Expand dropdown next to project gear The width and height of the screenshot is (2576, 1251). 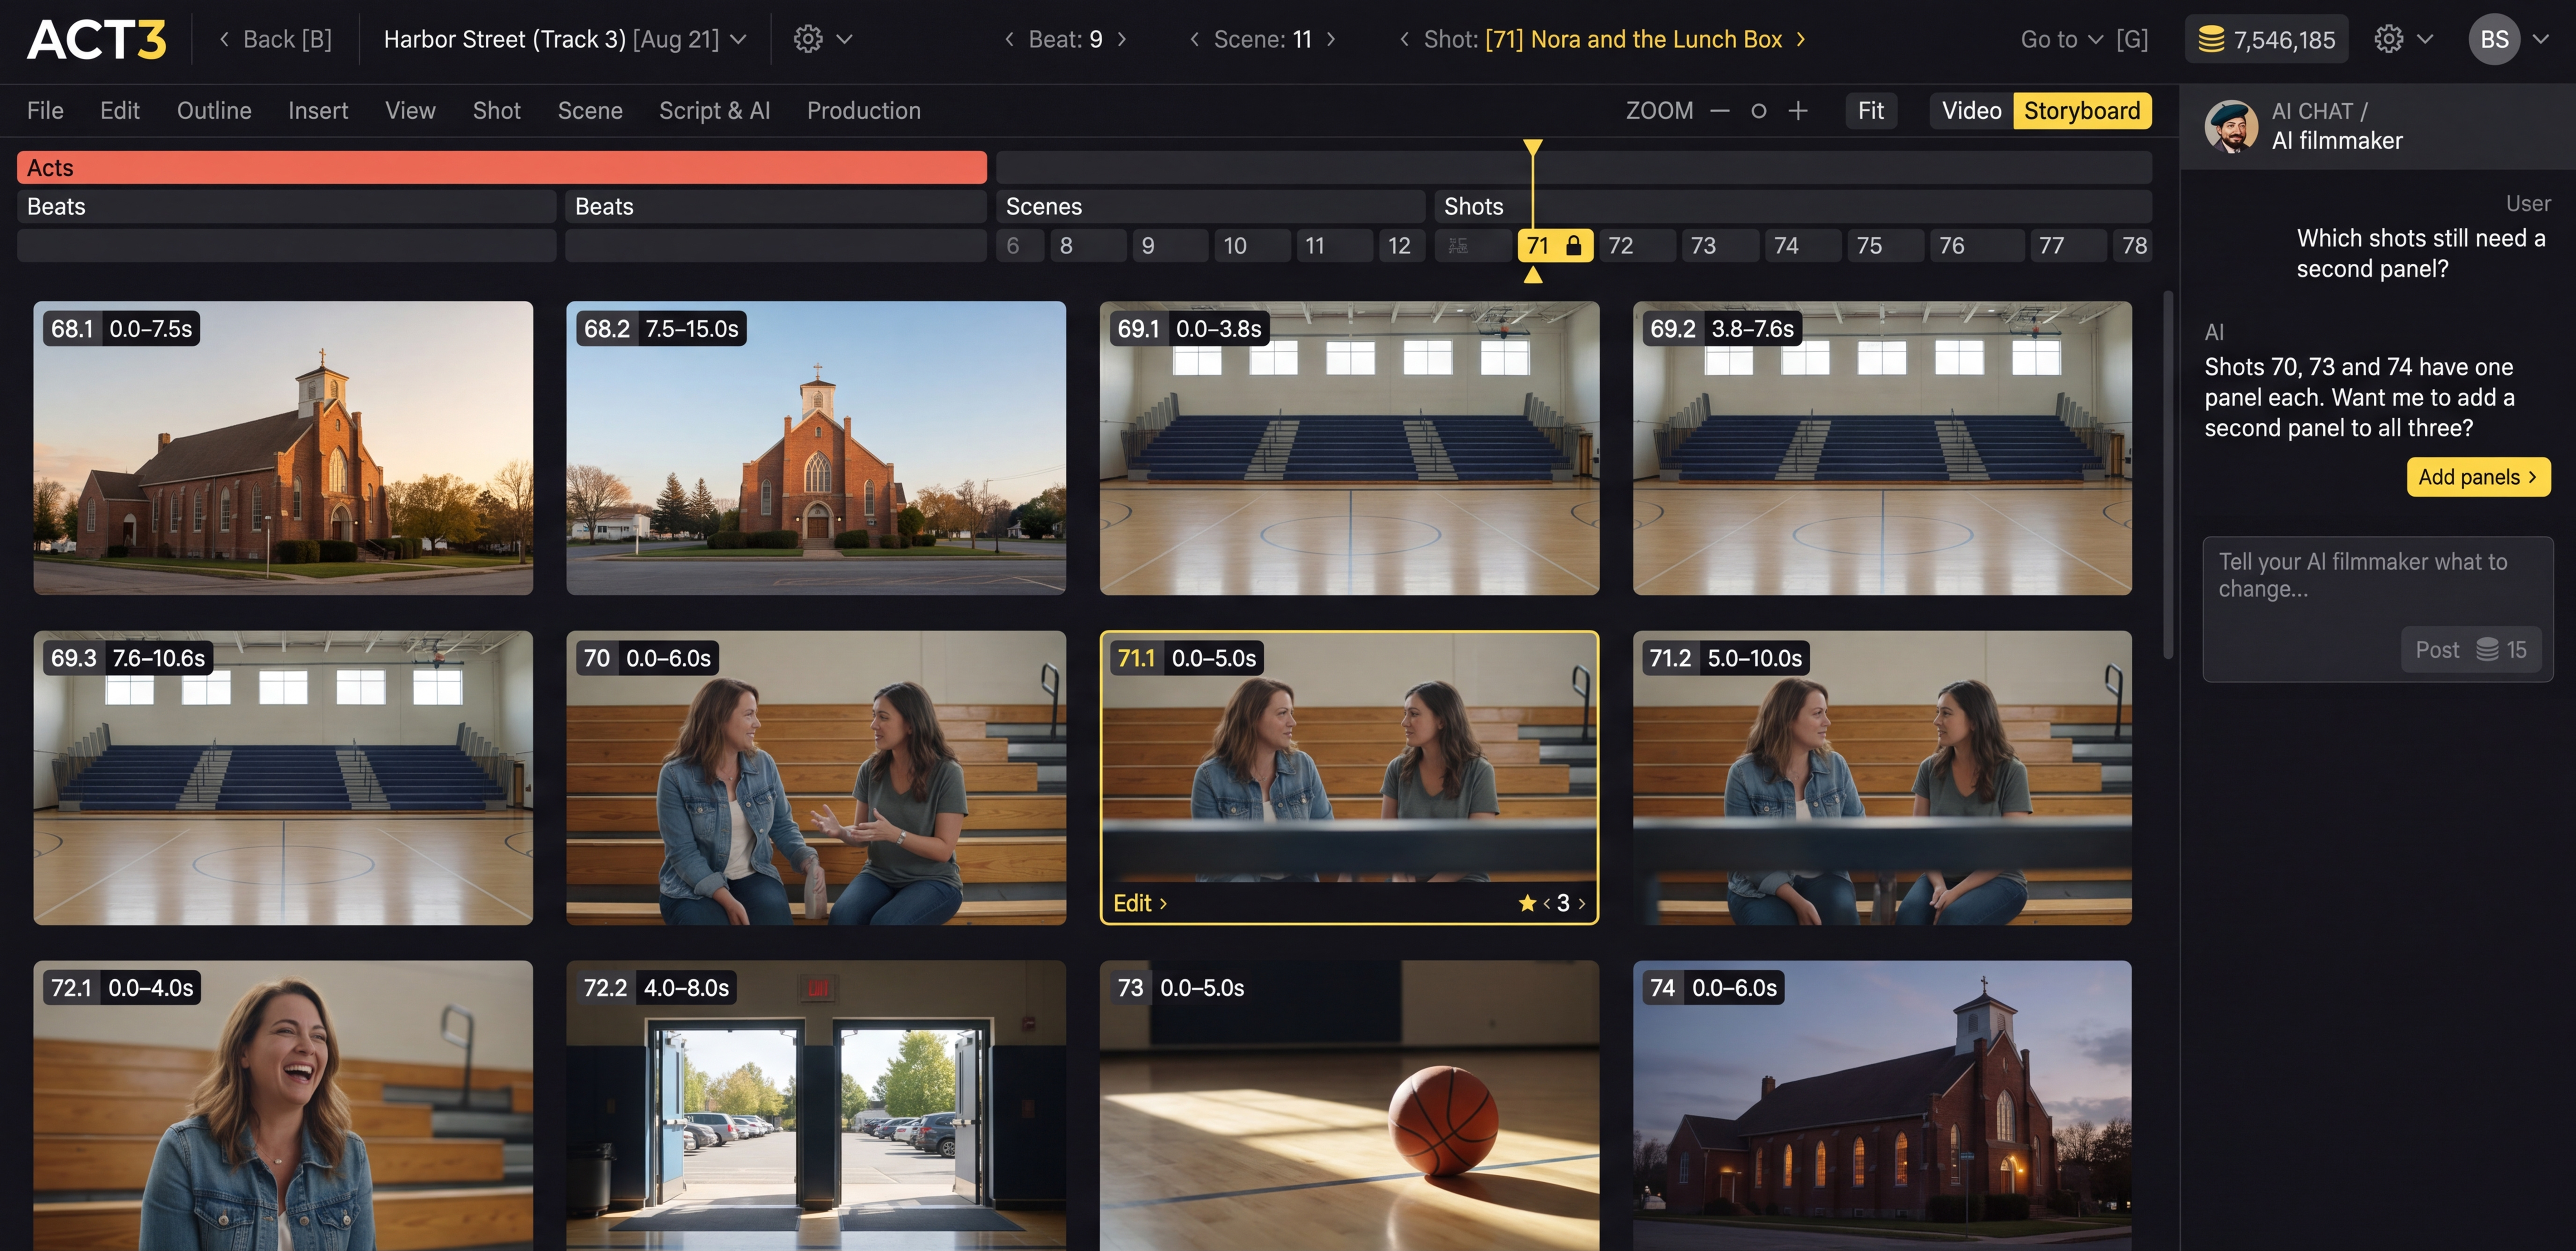coord(844,39)
